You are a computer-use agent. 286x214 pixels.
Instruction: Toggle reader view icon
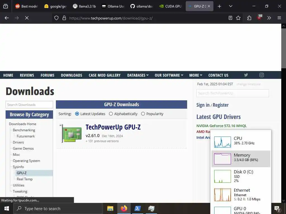230,18
